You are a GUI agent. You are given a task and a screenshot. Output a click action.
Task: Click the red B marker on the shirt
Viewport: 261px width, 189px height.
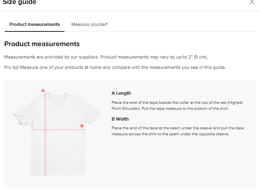[82, 126]
